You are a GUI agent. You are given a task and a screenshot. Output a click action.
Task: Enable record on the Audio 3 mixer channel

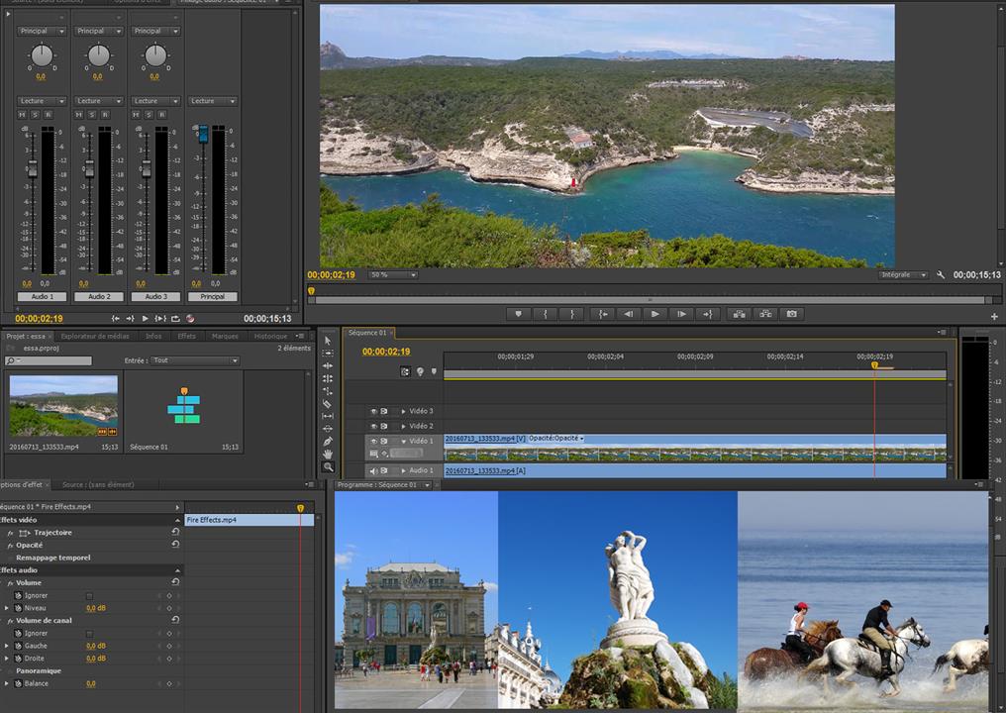161,114
